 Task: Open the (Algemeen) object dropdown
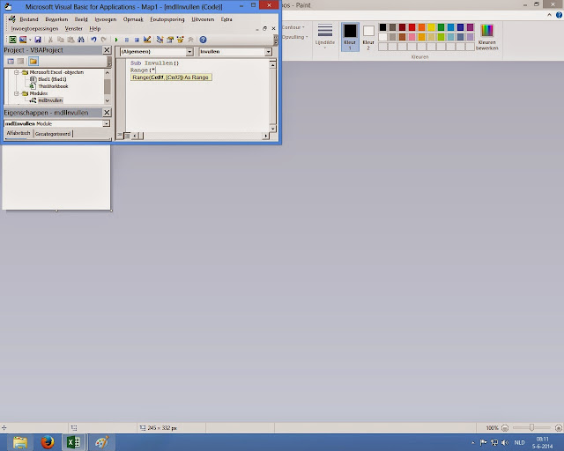189,52
